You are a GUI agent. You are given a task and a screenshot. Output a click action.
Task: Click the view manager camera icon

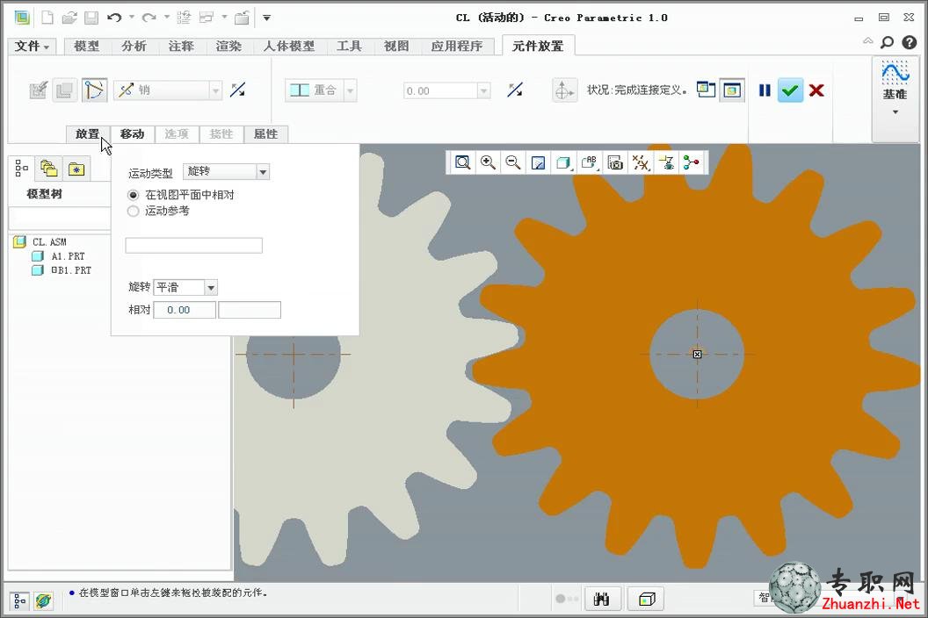tap(615, 163)
